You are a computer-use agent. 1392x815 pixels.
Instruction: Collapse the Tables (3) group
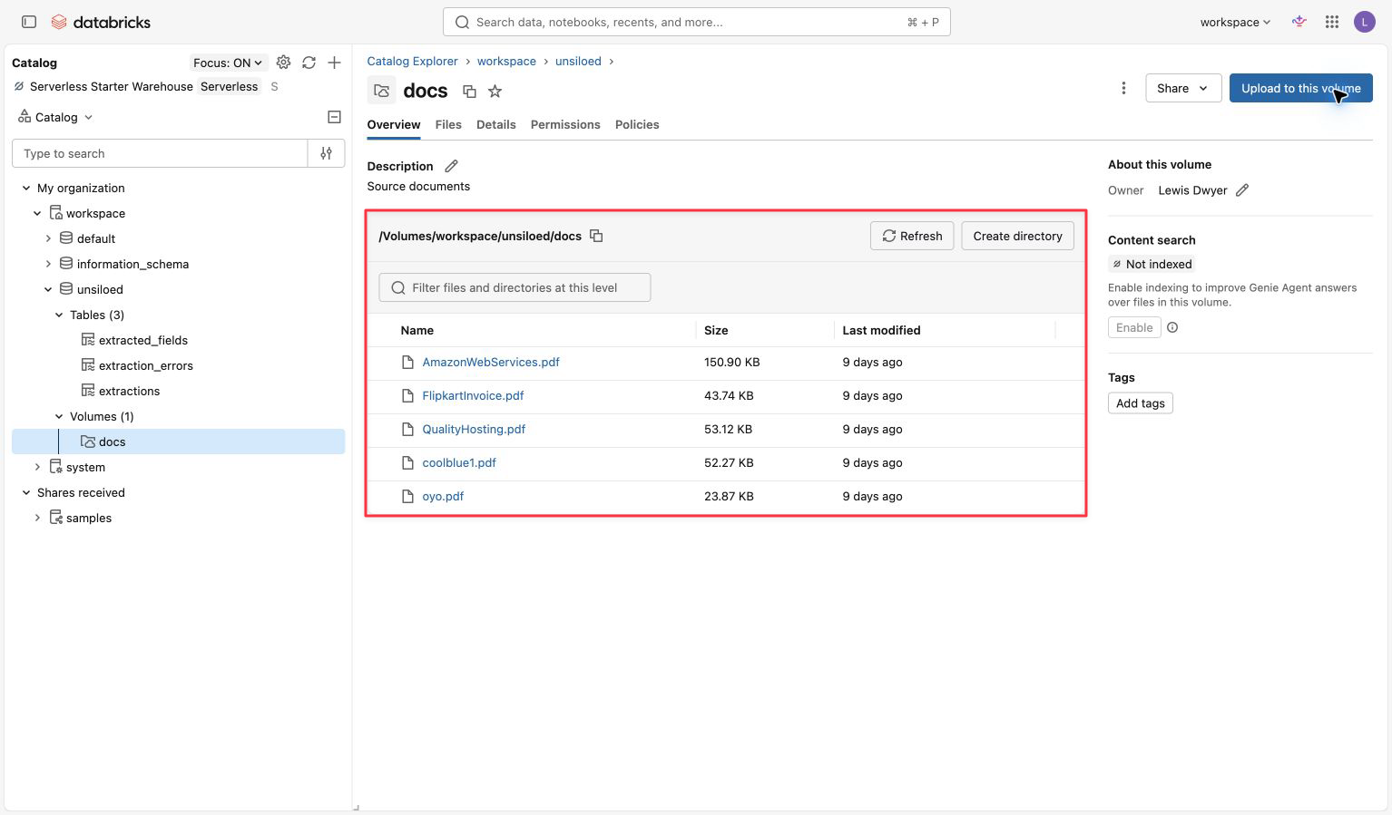click(59, 315)
